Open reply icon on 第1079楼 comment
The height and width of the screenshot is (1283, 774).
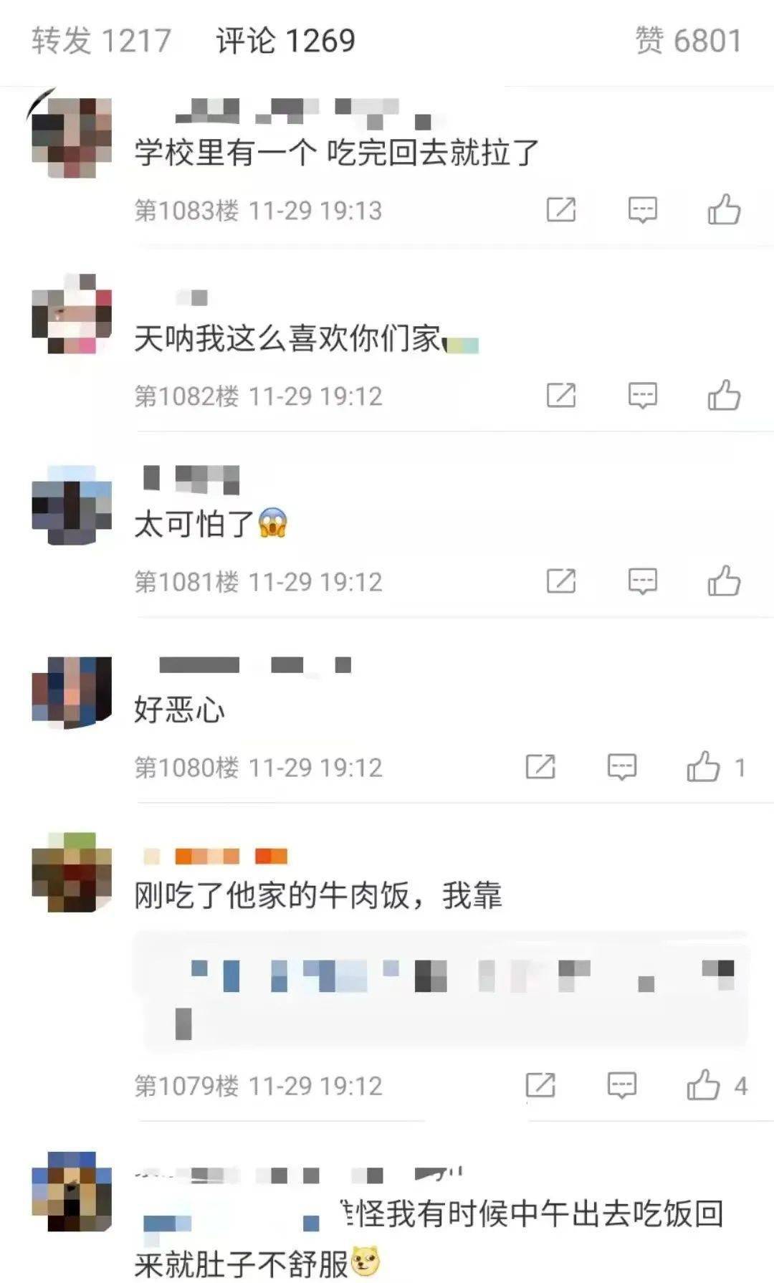(622, 1084)
